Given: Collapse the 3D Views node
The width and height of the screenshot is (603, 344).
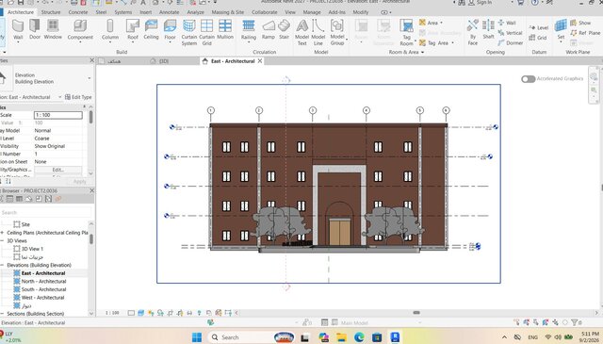Looking at the screenshot, I should [x=2, y=240].
